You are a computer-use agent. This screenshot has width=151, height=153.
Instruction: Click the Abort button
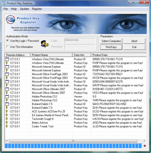click(x=134, y=41)
